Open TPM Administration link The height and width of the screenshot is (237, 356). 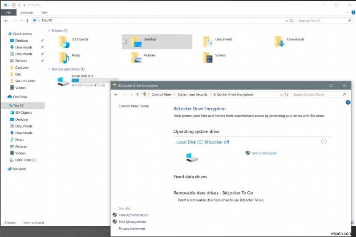click(x=133, y=215)
